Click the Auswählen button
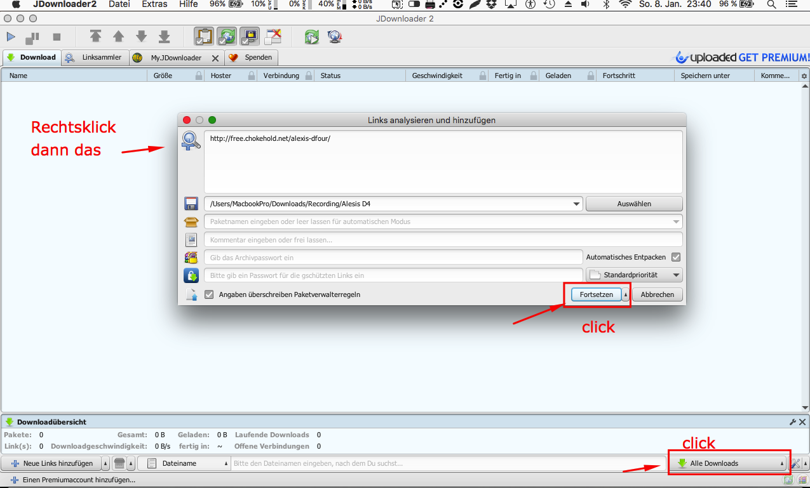This screenshot has height=488, width=810. click(634, 204)
